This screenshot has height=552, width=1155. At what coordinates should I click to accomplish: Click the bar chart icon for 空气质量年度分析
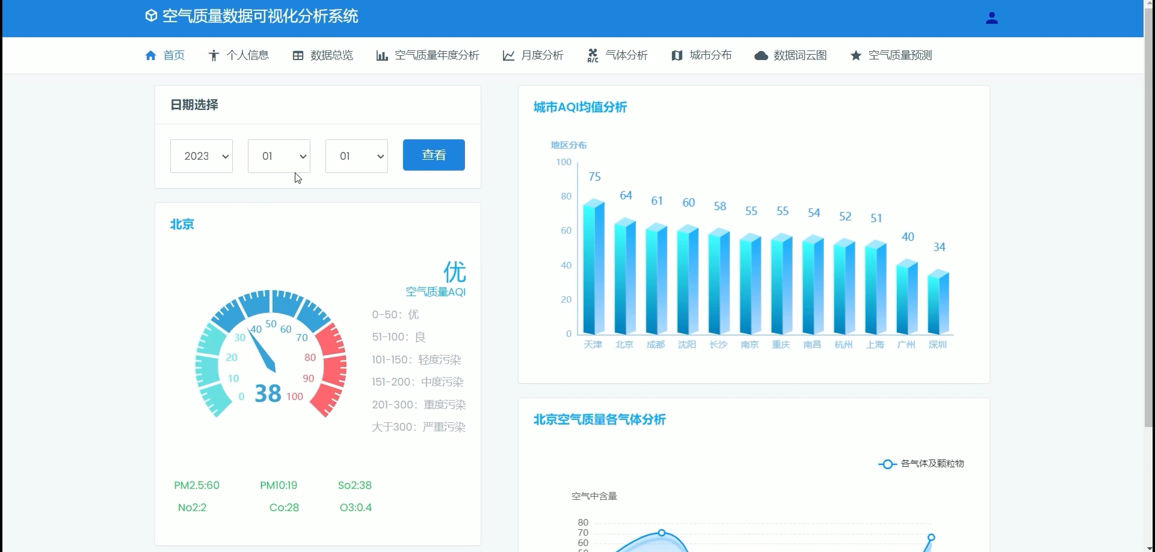[x=381, y=55]
